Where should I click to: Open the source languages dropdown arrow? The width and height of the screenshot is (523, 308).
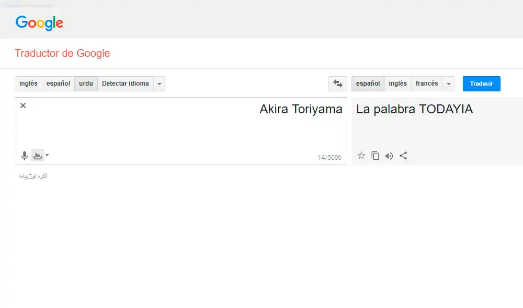[x=159, y=84]
